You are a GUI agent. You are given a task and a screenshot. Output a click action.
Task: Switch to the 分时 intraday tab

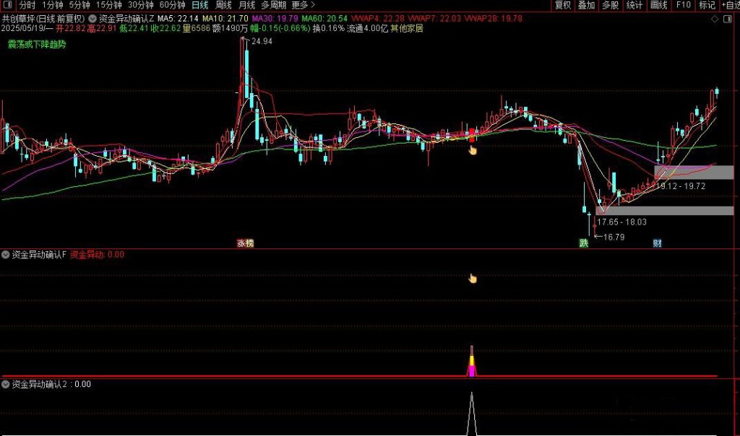click(27, 5)
